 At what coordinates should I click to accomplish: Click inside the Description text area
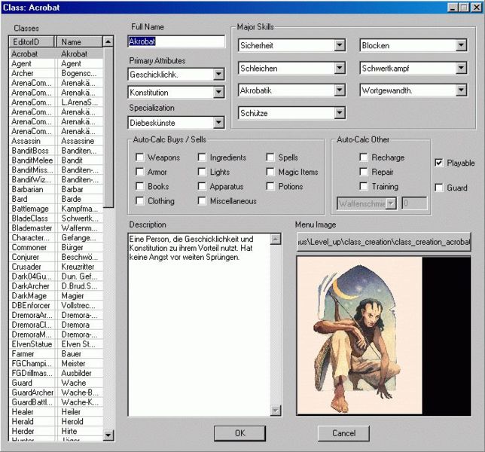(199, 325)
